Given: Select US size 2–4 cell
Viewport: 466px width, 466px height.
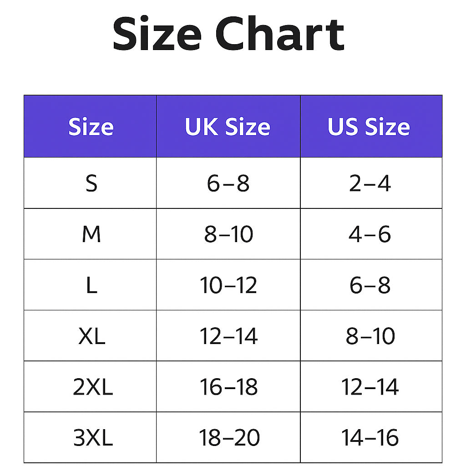Looking at the screenshot, I should click(x=370, y=184).
